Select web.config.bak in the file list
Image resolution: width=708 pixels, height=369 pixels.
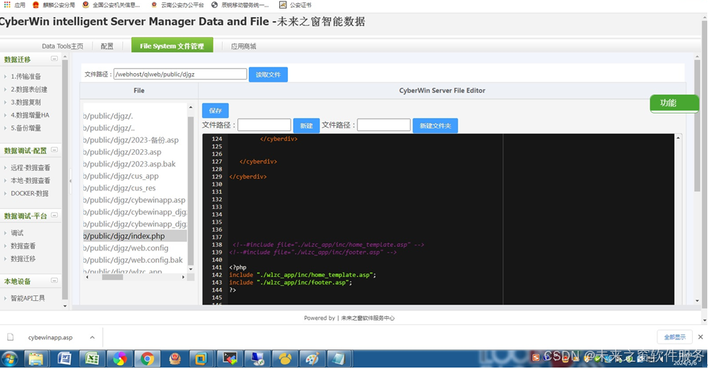(135, 260)
